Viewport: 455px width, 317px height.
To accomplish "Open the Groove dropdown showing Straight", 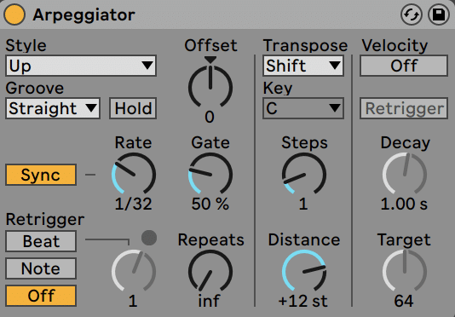I will (53, 108).
